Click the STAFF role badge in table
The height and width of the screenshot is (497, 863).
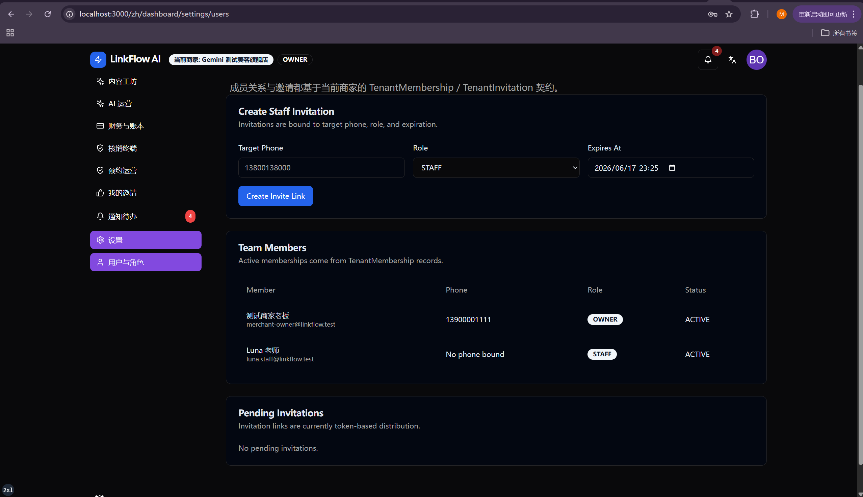[x=602, y=354]
